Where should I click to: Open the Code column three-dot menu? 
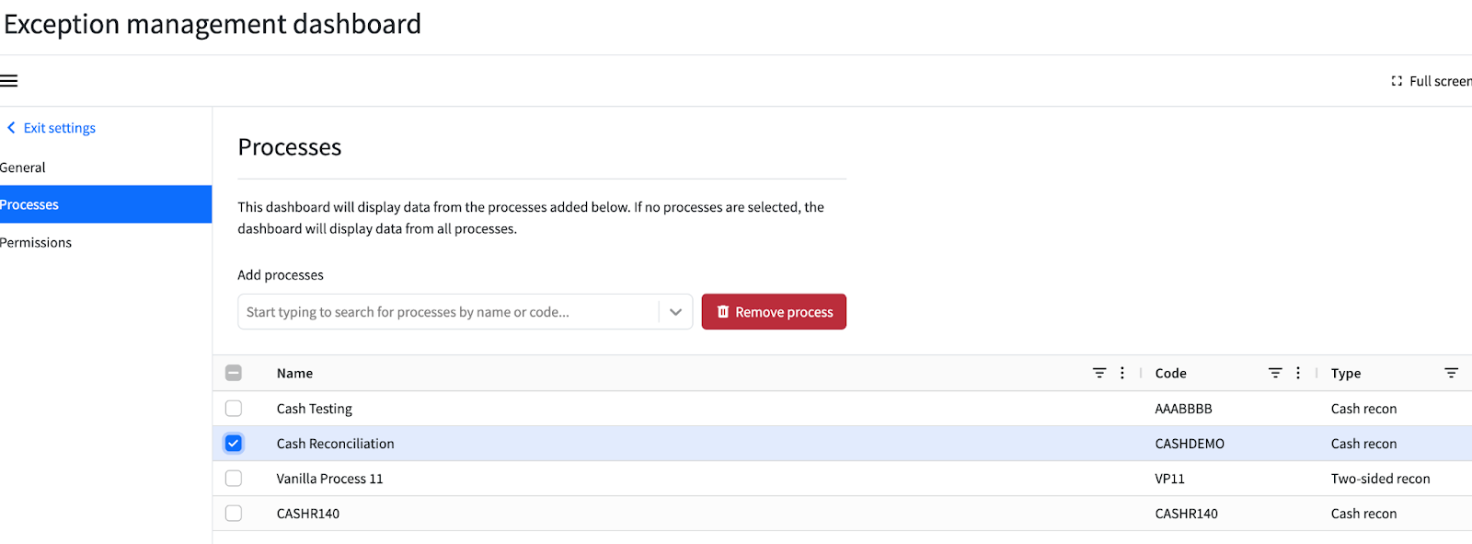click(x=1298, y=373)
